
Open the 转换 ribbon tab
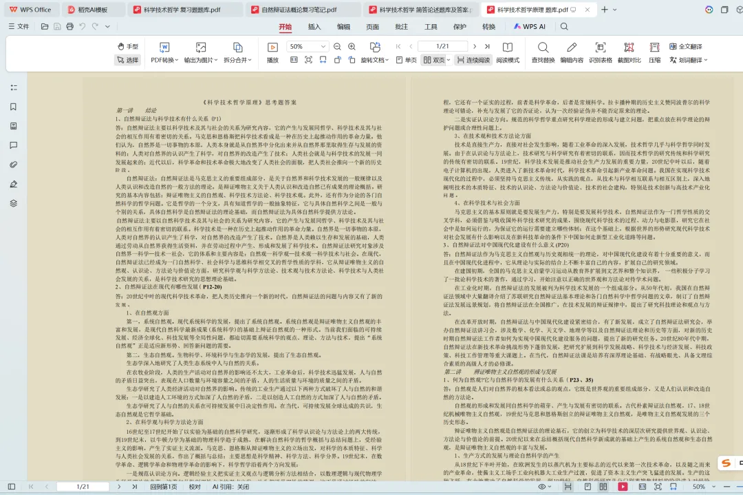pyautogui.click(x=488, y=27)
